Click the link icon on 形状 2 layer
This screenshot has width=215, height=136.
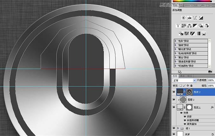[x=185, y=92]
